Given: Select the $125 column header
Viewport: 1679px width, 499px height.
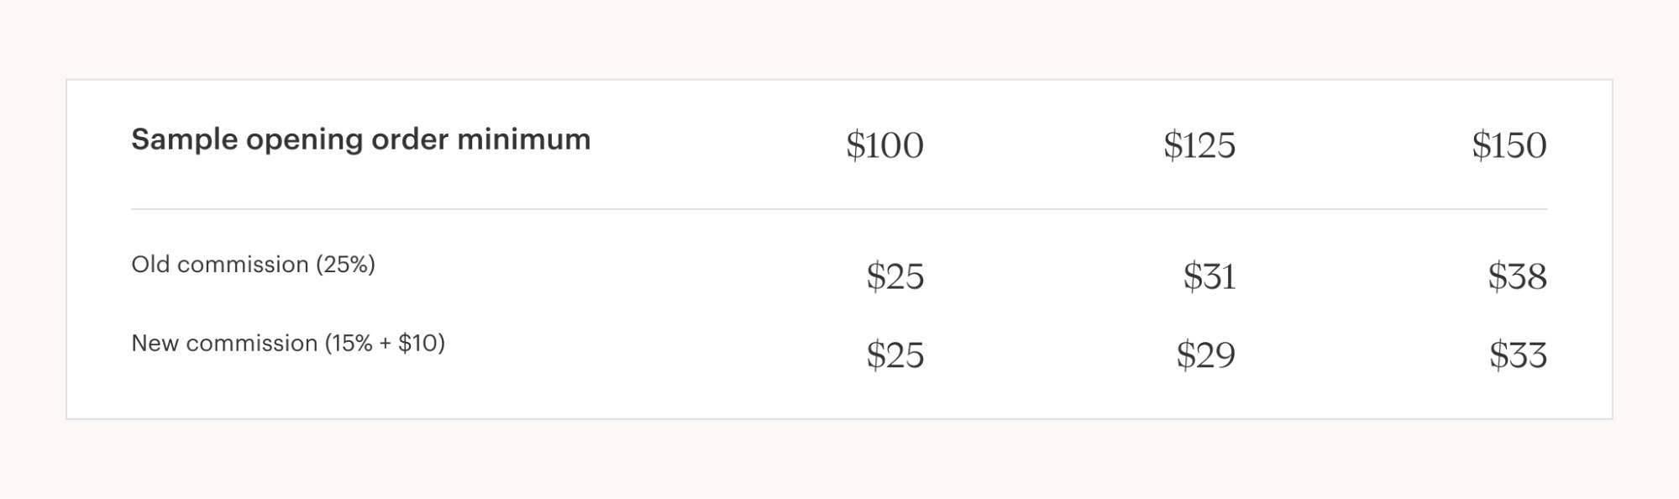Looking at the screenshot, I should point(1199,145).
